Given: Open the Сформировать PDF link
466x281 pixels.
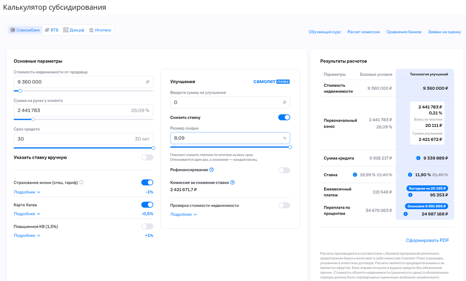Looking at the screenshot, I should 427,240.
